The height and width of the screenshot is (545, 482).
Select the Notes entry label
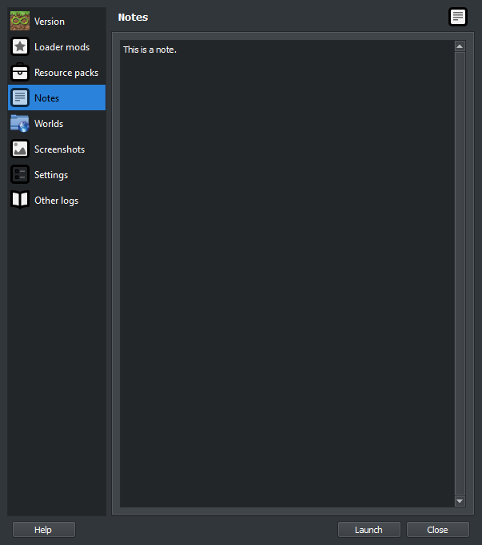(x=46, y=98)
